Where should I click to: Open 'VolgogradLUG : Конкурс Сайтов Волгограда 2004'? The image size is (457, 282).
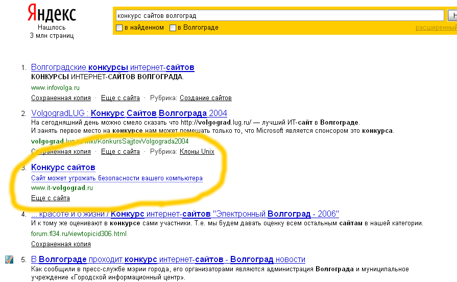pos(129,113)
